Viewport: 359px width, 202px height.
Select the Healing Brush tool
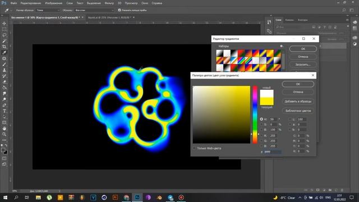coord(4,58)
